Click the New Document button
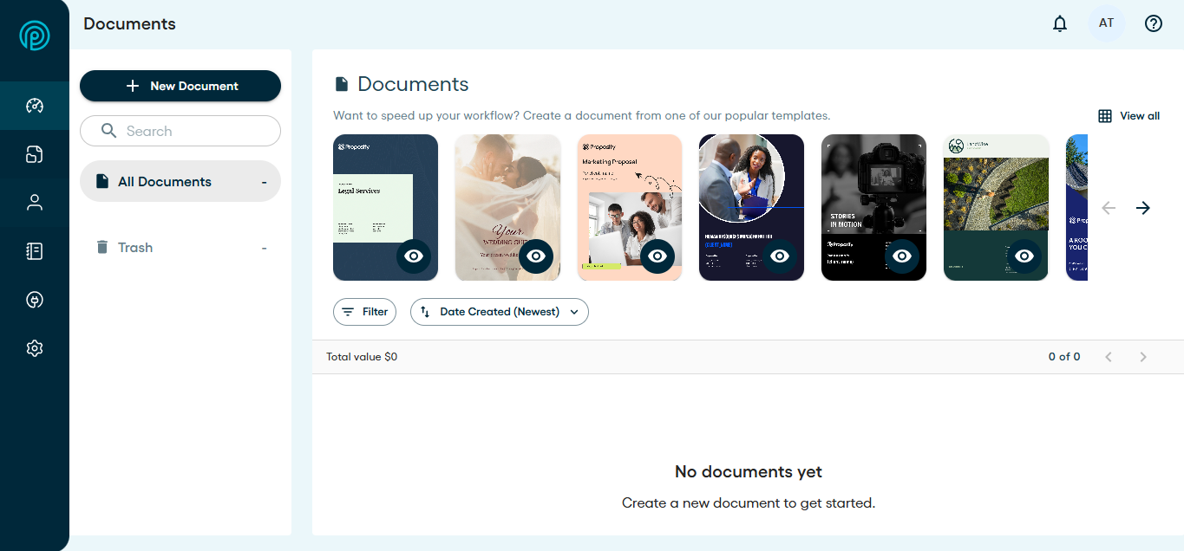Screen dimensions: 1184x551 pos(180,86)
